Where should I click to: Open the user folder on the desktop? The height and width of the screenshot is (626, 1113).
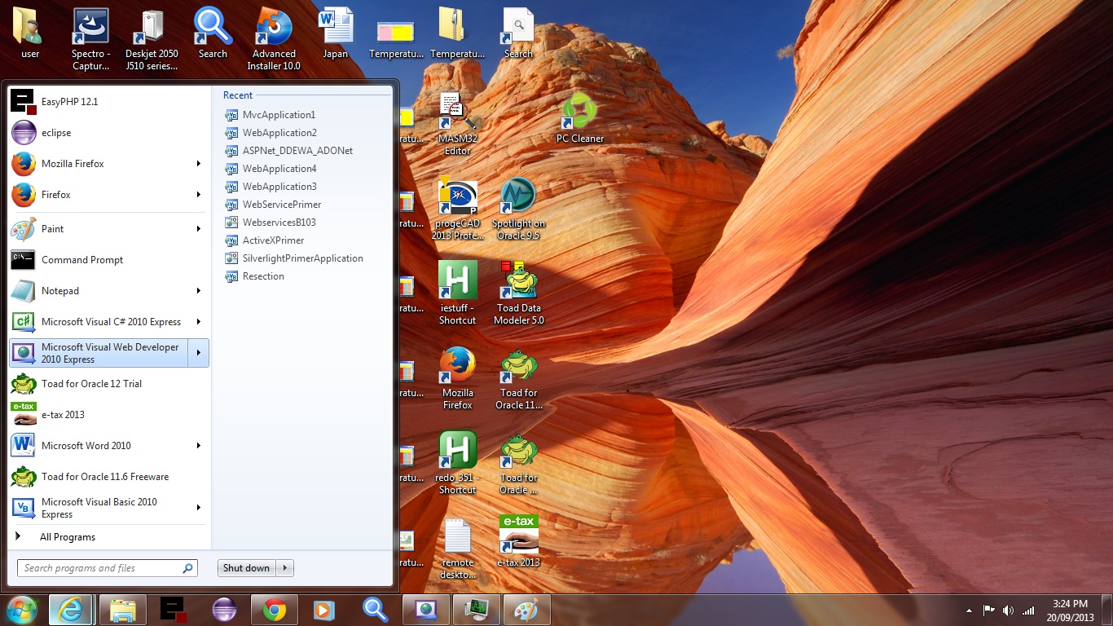click(x=30, y=33)
